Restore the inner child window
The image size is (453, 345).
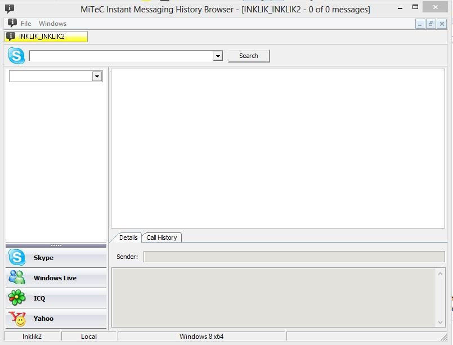[430, 24]
